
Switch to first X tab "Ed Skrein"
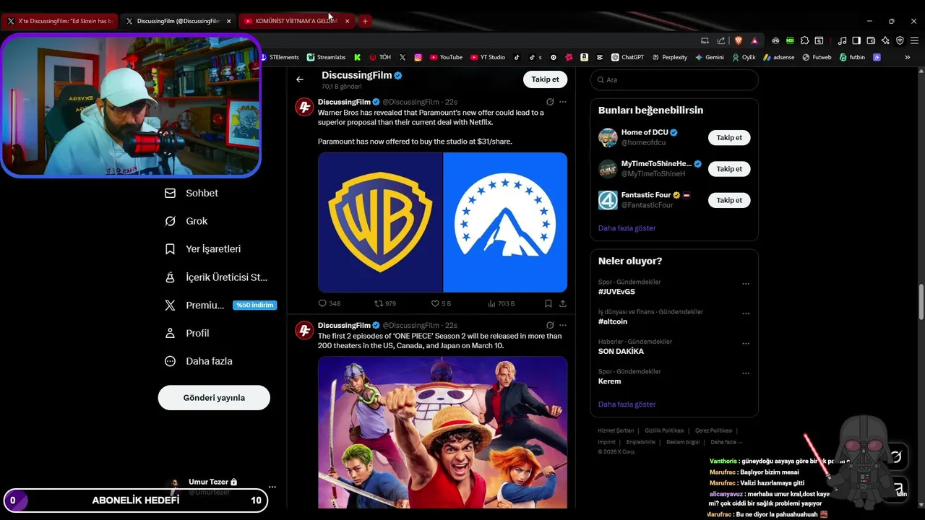tap(59, 21)
